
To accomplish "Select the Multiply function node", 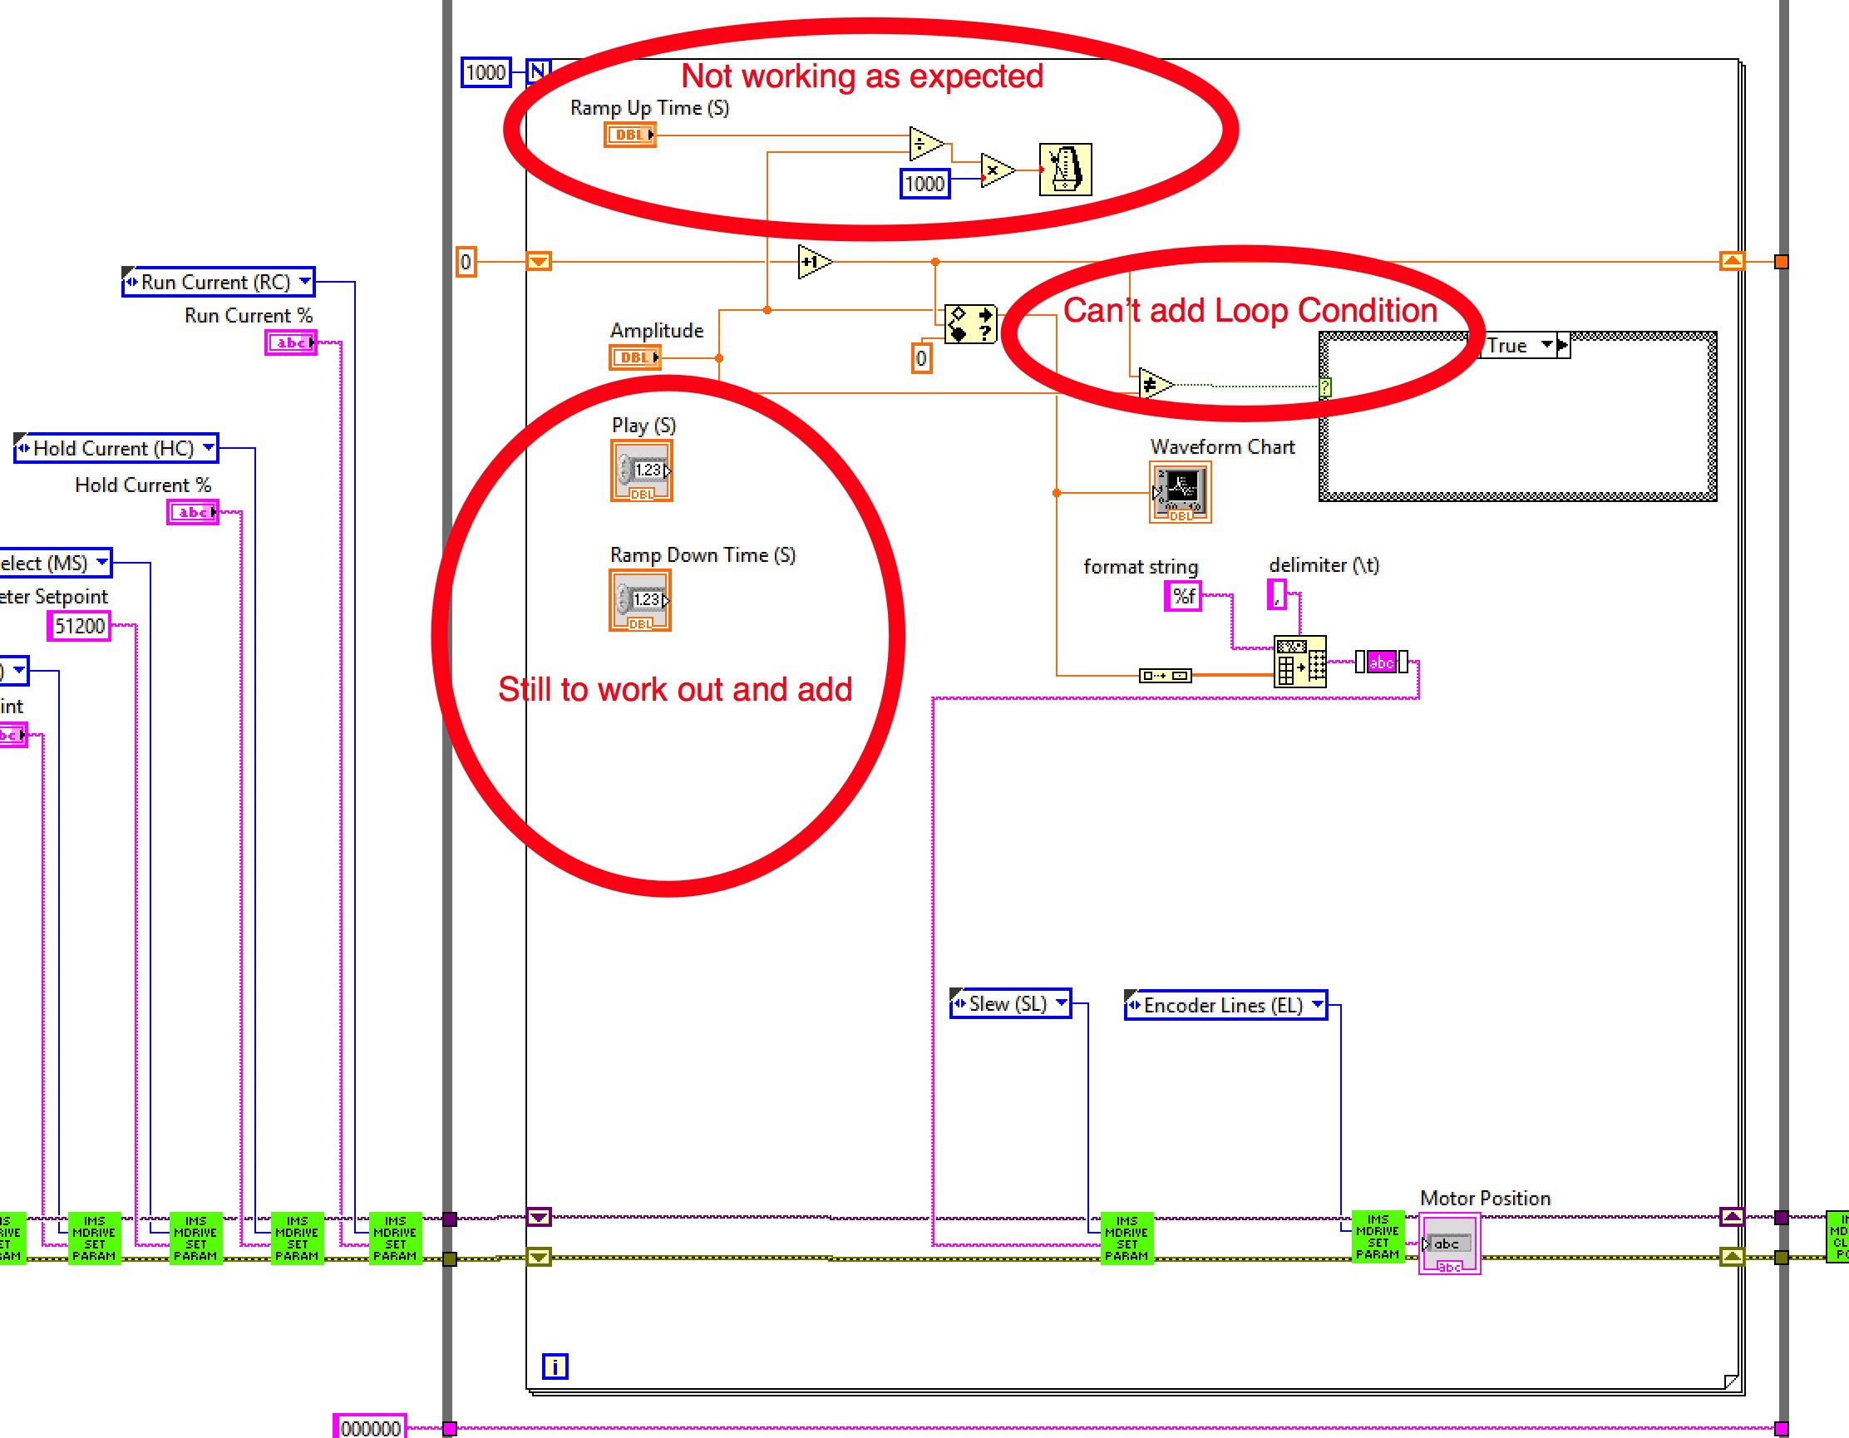I will point(996,170).
